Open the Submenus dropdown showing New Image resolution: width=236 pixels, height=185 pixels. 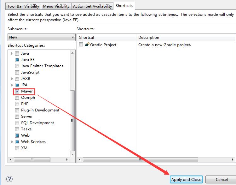click(x=41, y=37)
